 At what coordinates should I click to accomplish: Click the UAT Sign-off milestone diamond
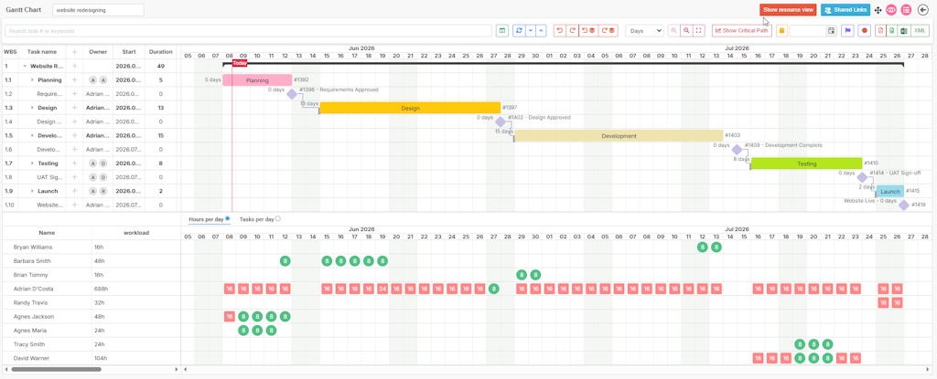862,177
